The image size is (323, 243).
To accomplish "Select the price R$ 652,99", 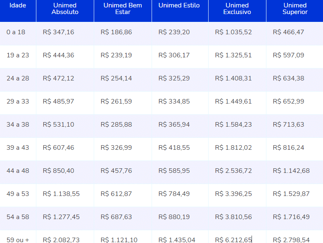I will (288, 101).
